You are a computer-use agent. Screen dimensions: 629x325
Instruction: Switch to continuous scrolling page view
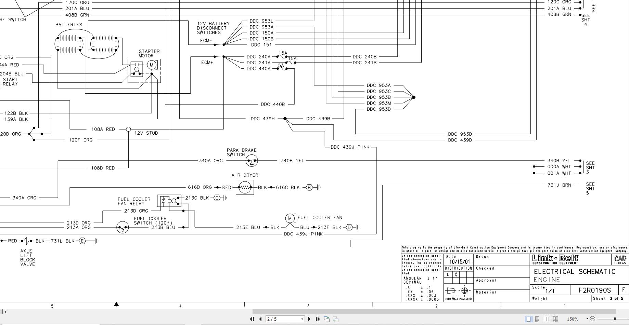537,319
